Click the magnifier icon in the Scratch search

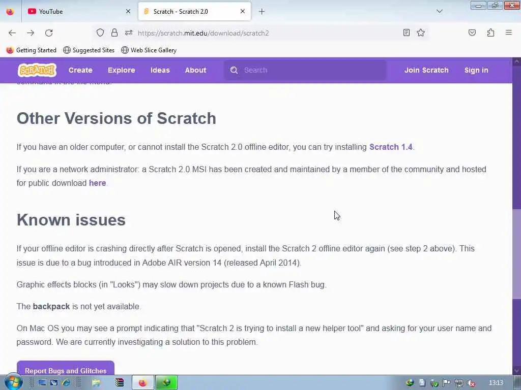tap(234, 70)
